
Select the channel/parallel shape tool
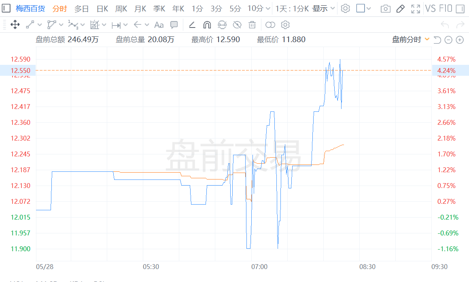pos(51,25)
